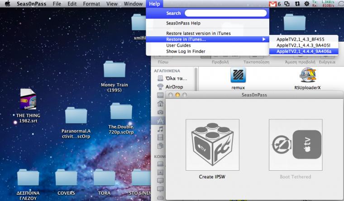This screenshot has height=201, width=344.
Task: Select The.Double.720p.scOrp folder
Action: (121, 111)
